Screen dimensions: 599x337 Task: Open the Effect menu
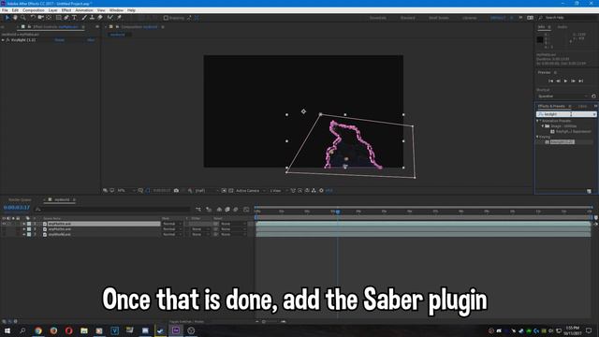66,10
